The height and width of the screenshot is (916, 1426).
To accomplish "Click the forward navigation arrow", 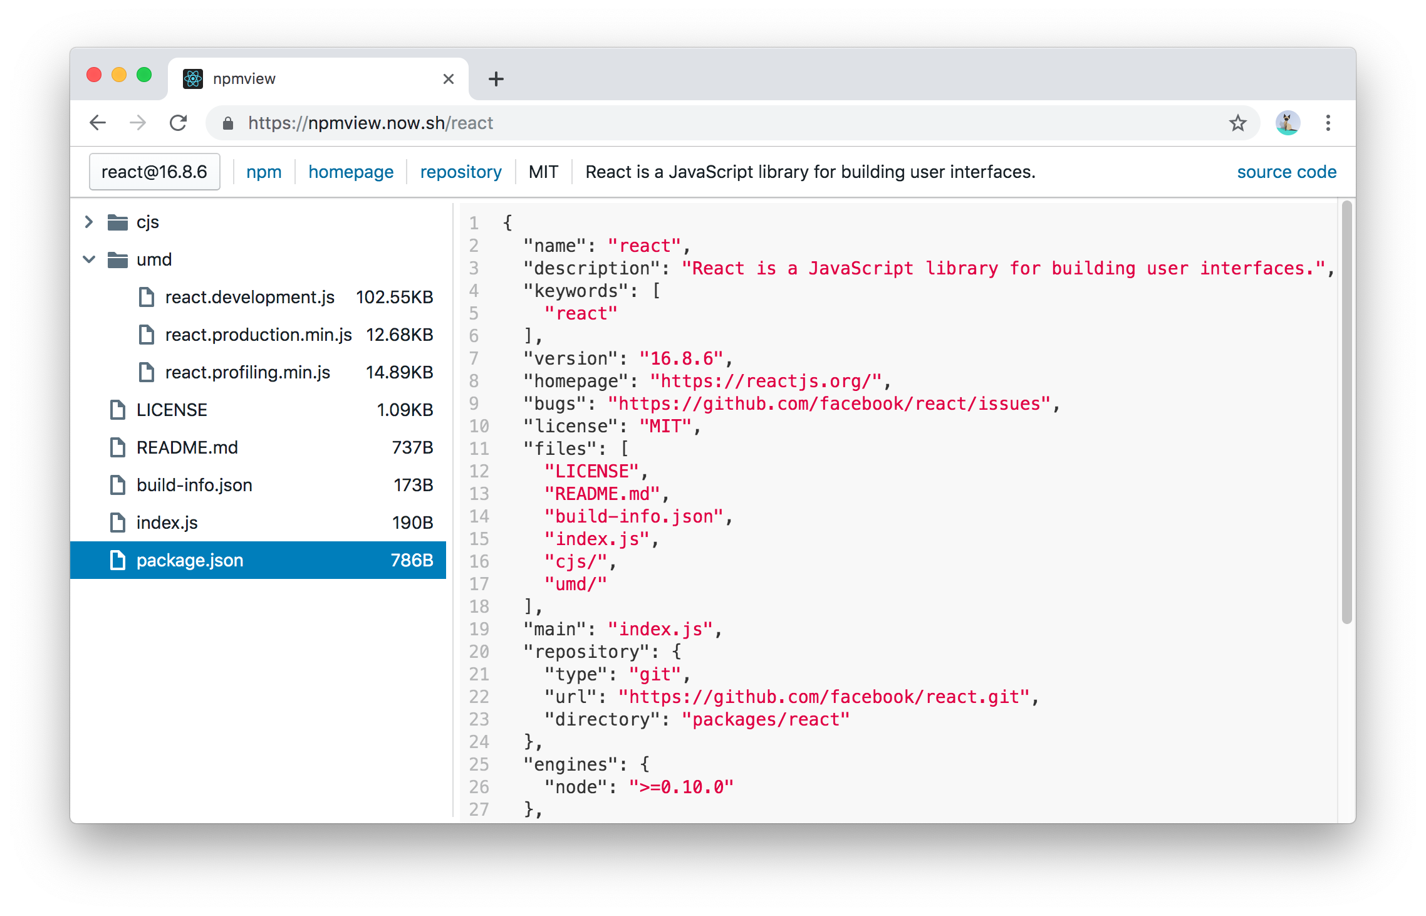I will coord(138,123).
